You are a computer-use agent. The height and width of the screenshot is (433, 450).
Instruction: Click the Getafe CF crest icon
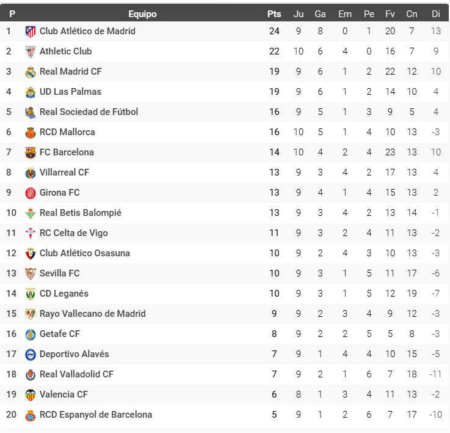pos(31,334)
